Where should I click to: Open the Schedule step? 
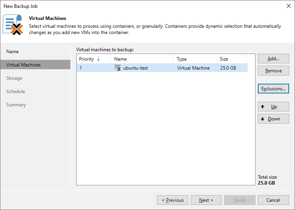click(x=16, y=92)
